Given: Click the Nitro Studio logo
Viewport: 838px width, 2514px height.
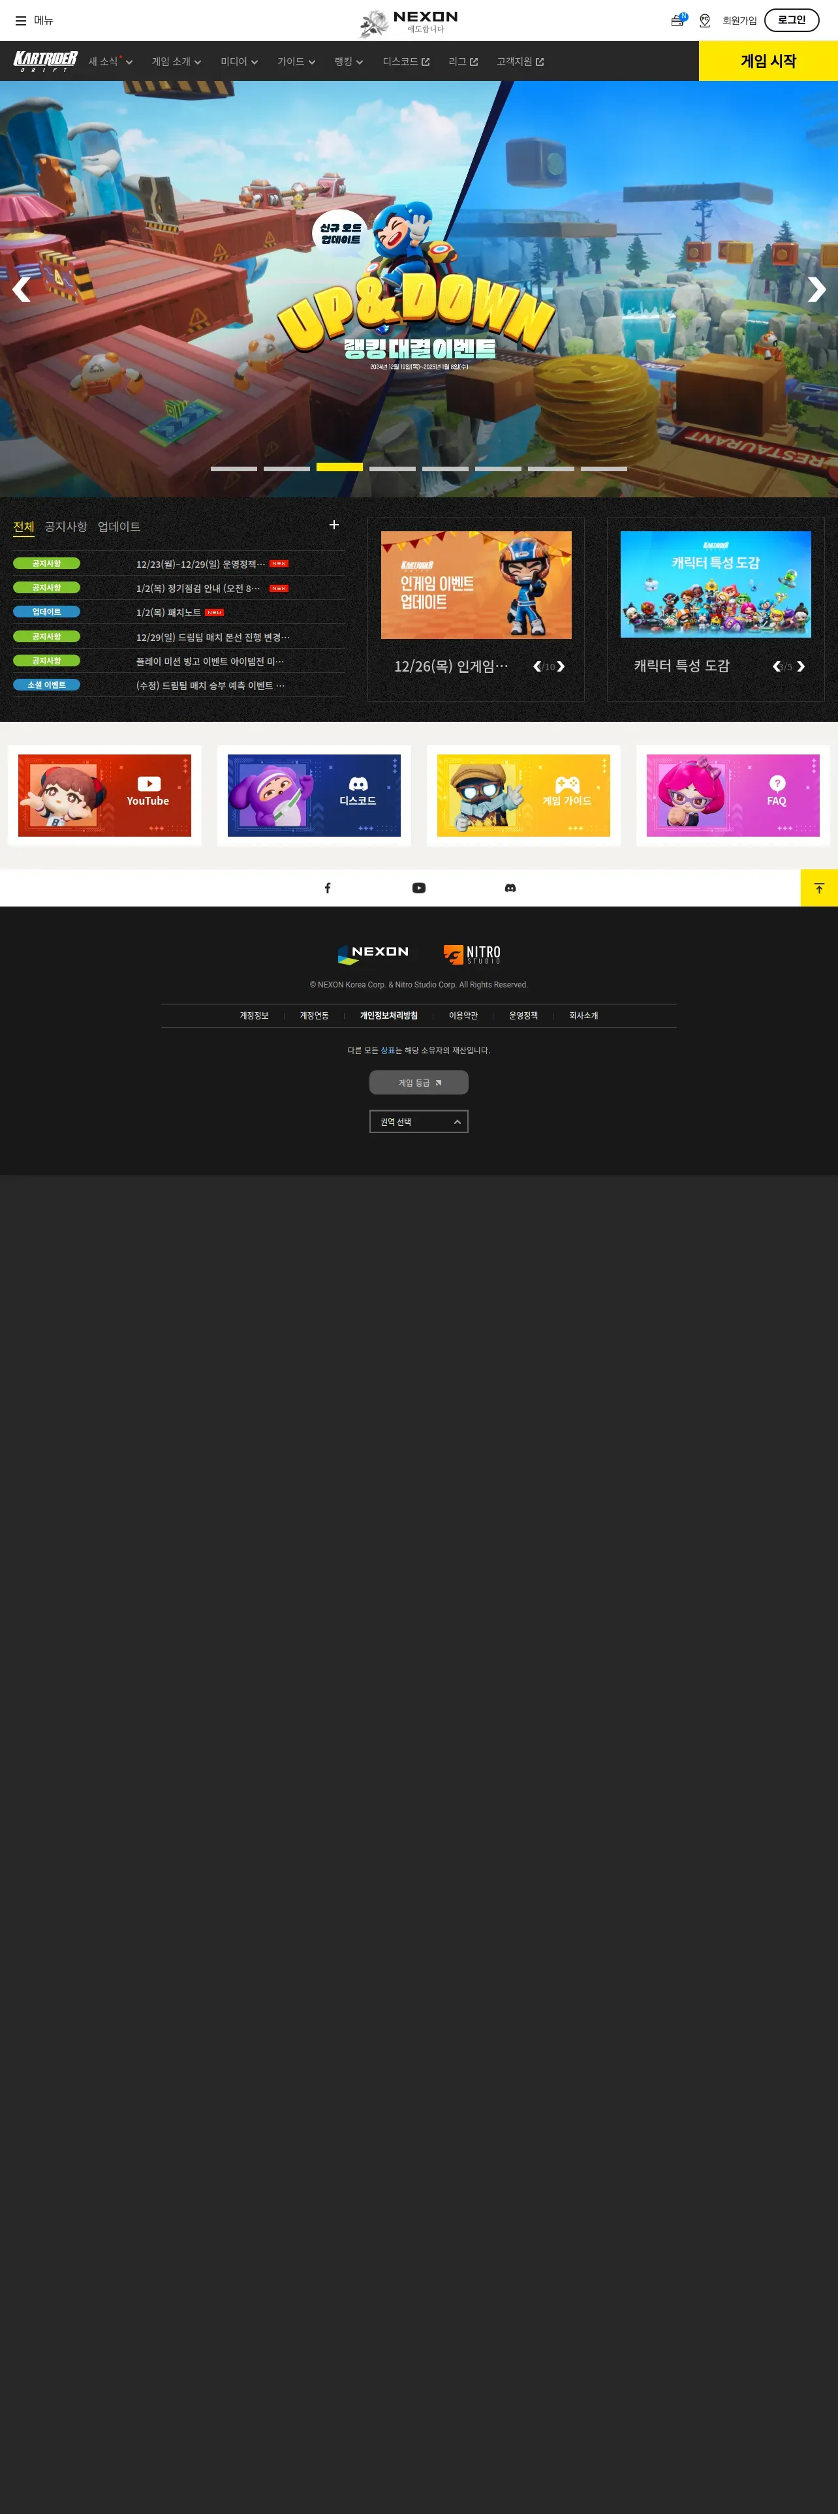Looking at the screenshot, I should click(472, 954).
